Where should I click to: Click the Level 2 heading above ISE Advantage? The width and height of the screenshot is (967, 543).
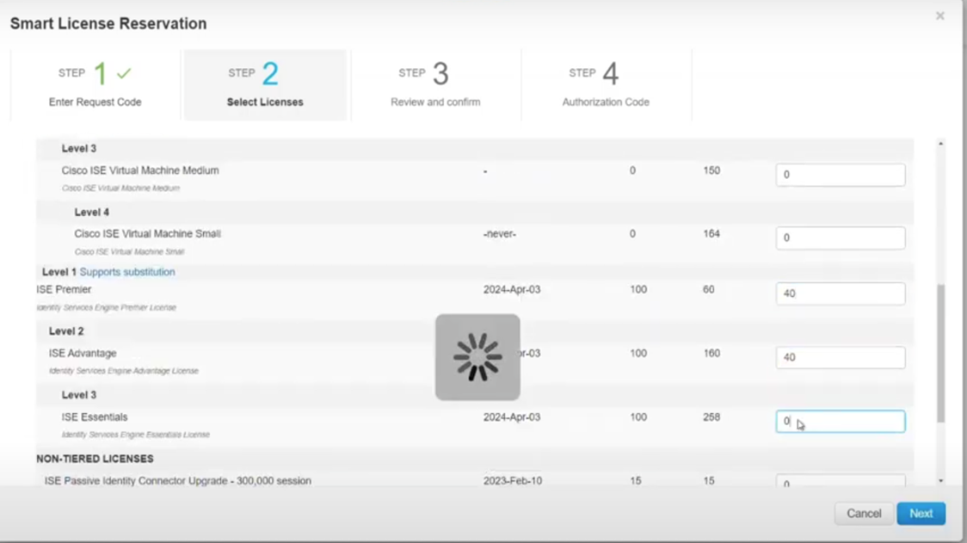[66, 331]
